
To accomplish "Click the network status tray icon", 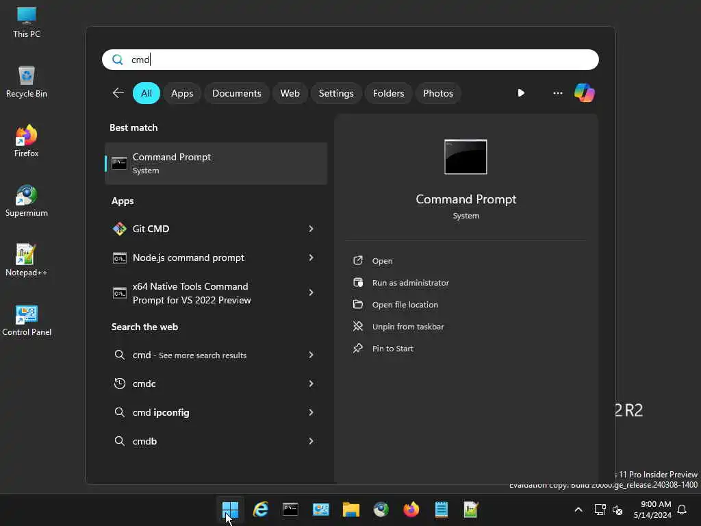I will point(600,510).
